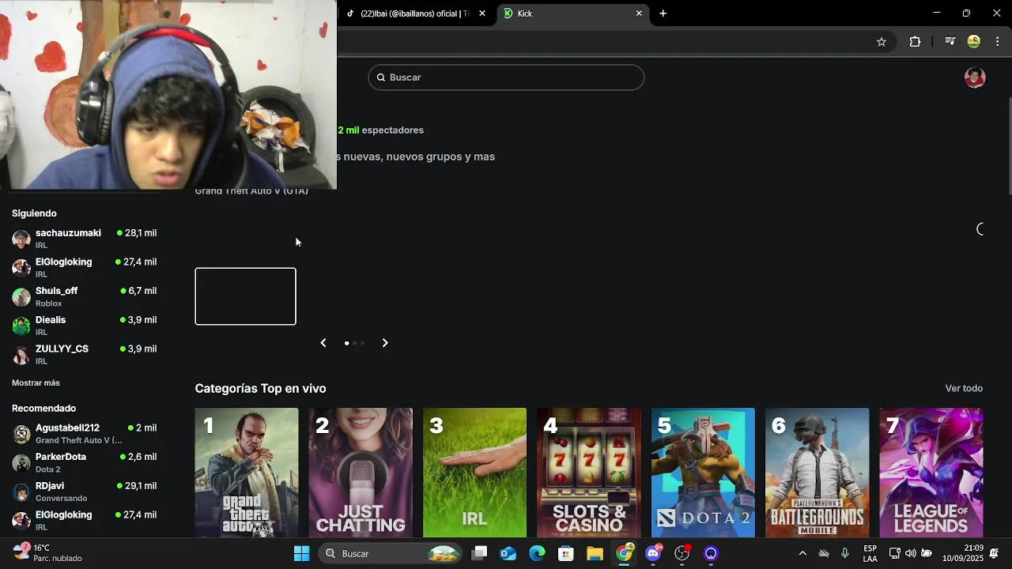Viewport: 1012px width, 569px height.
Task: Click sachauzumaki's avatar icon
Action: (21, 239)
